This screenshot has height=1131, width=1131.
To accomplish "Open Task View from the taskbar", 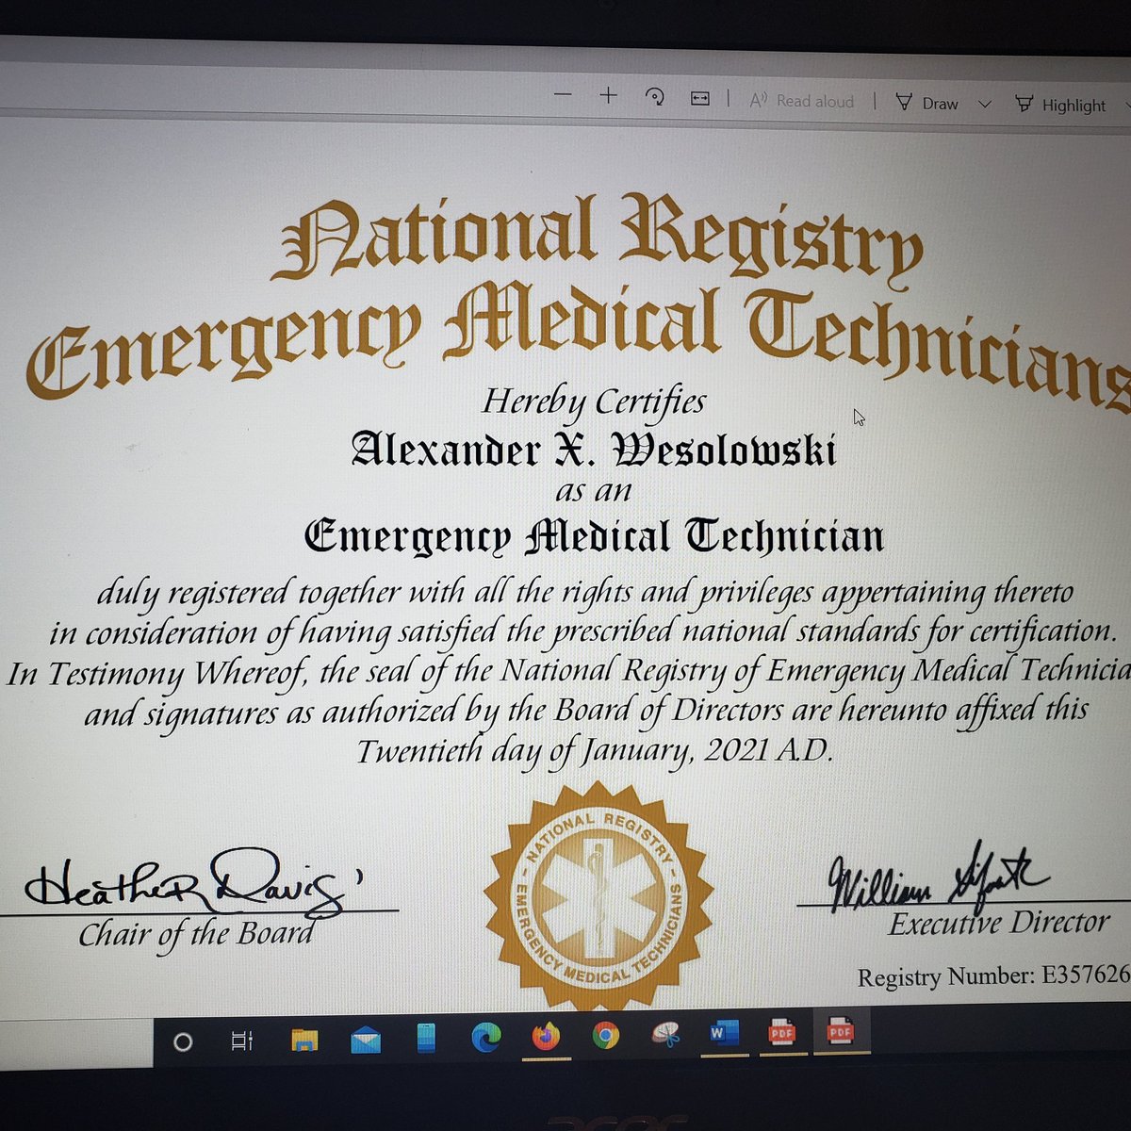I will [x=242, y=1041].
